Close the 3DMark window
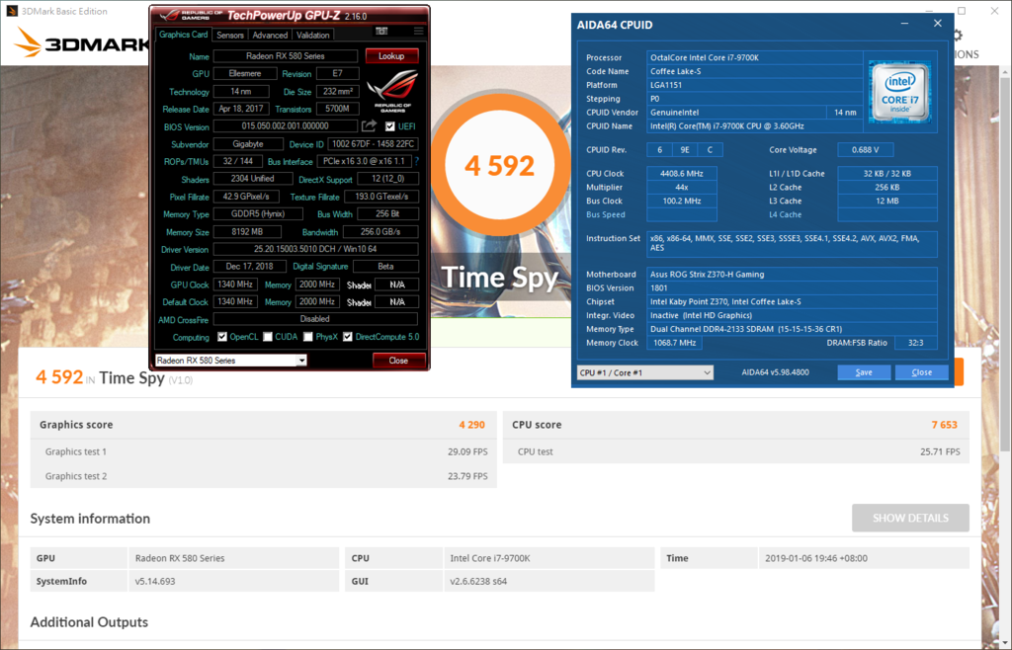 pyautogui.click(x=994, y=11)
